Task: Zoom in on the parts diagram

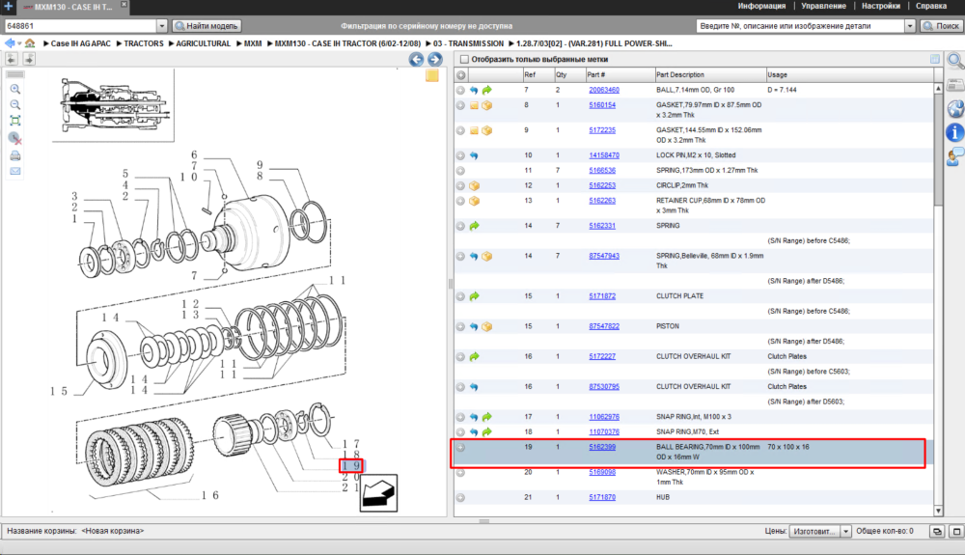Action: coord(15,89)
